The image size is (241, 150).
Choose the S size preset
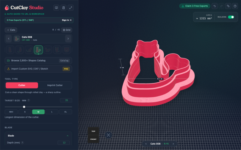tap(25, 112)
